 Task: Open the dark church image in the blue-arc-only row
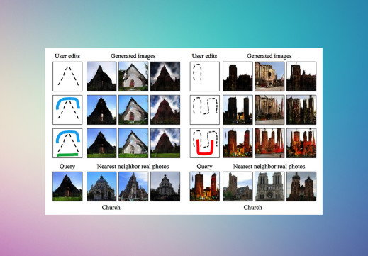[101, 110]
